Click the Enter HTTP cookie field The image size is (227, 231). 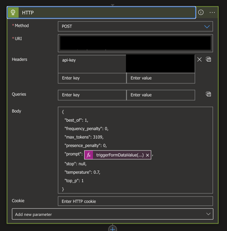(x=135, y=201)
